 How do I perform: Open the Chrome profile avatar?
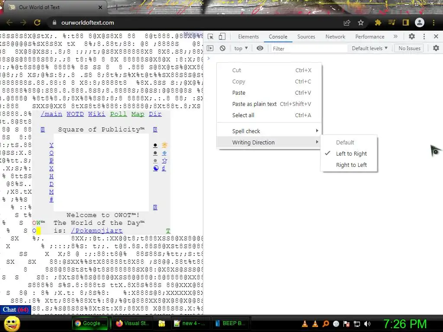tap(420, 22)
